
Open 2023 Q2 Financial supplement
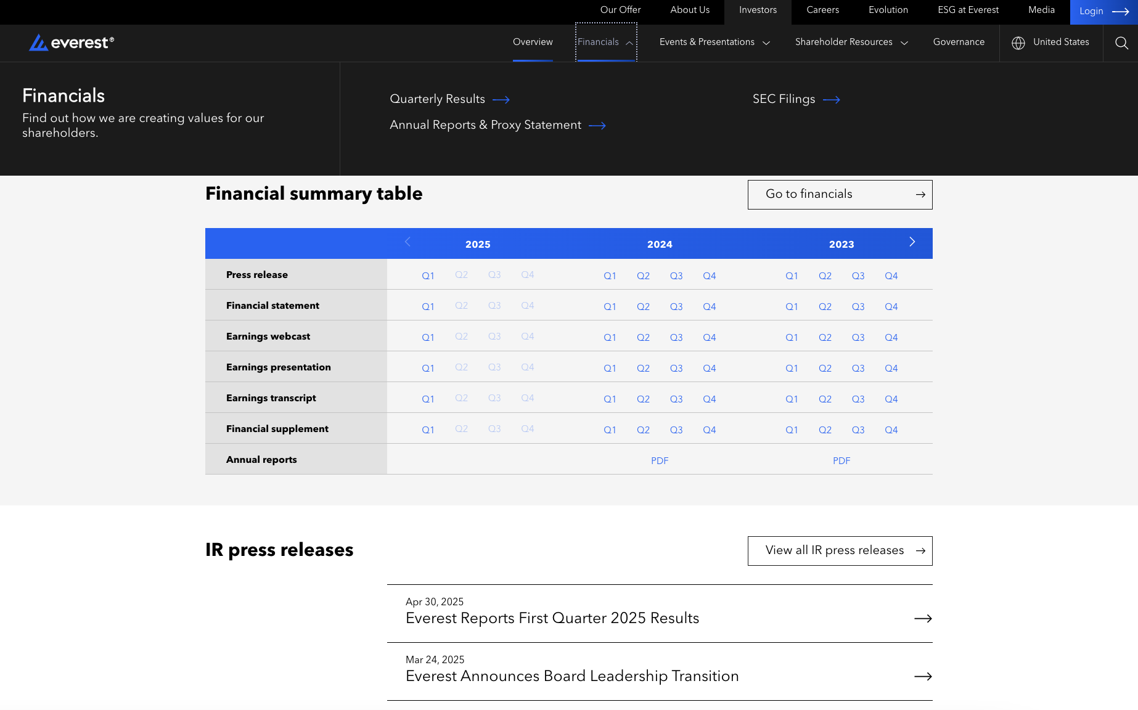pyautogui.click(x=825, y=430)
